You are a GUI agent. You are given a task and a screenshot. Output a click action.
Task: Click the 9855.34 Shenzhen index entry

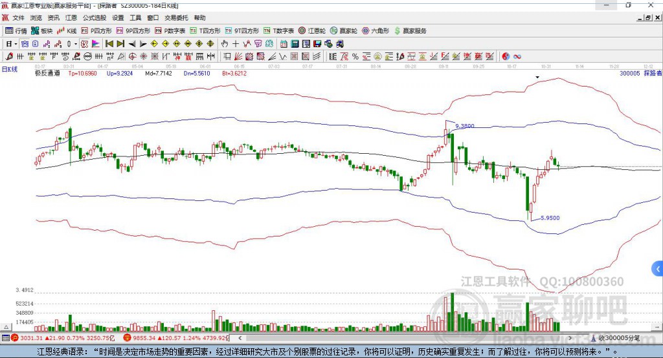click(176, 338)
